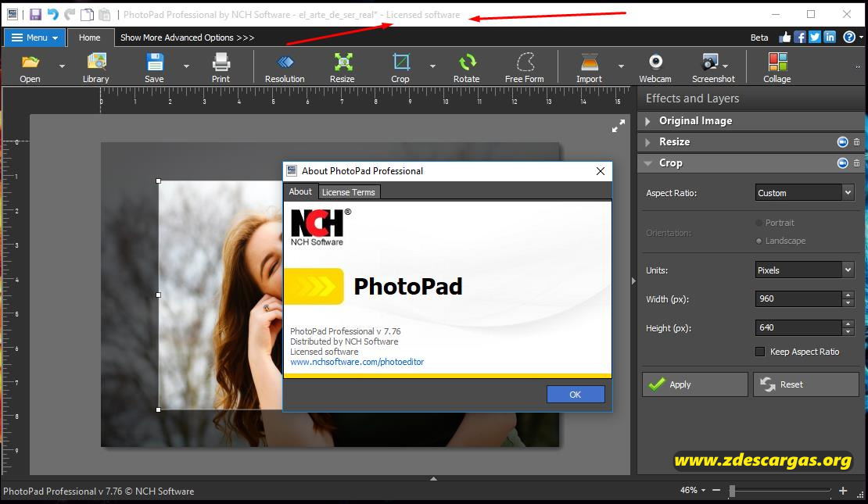
Task: Collapse the Effects and Layers panel
Action: (x=634, y=281)
